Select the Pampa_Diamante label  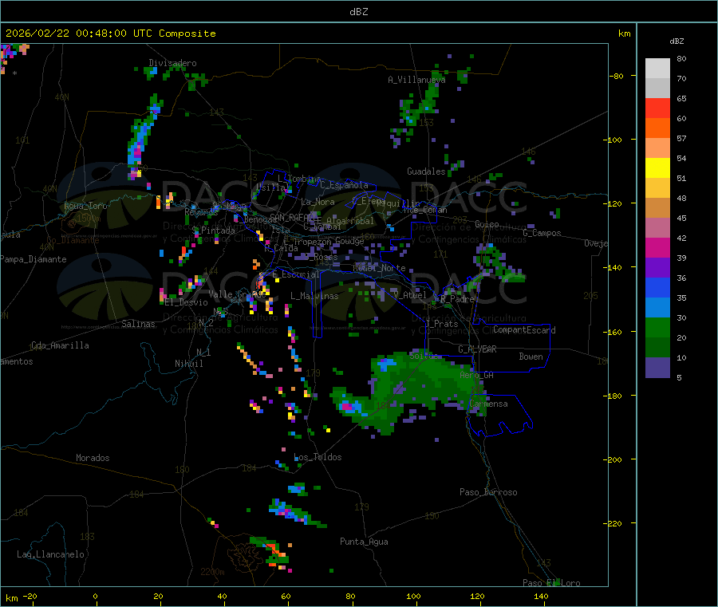34,259
